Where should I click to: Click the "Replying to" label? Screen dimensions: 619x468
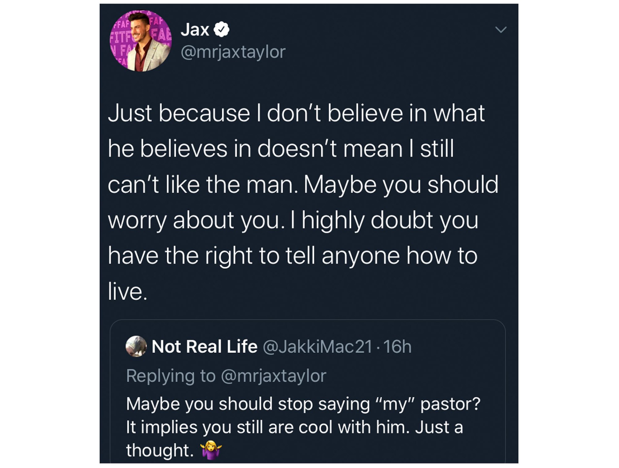pyautogui.click(x=170, y=376)
